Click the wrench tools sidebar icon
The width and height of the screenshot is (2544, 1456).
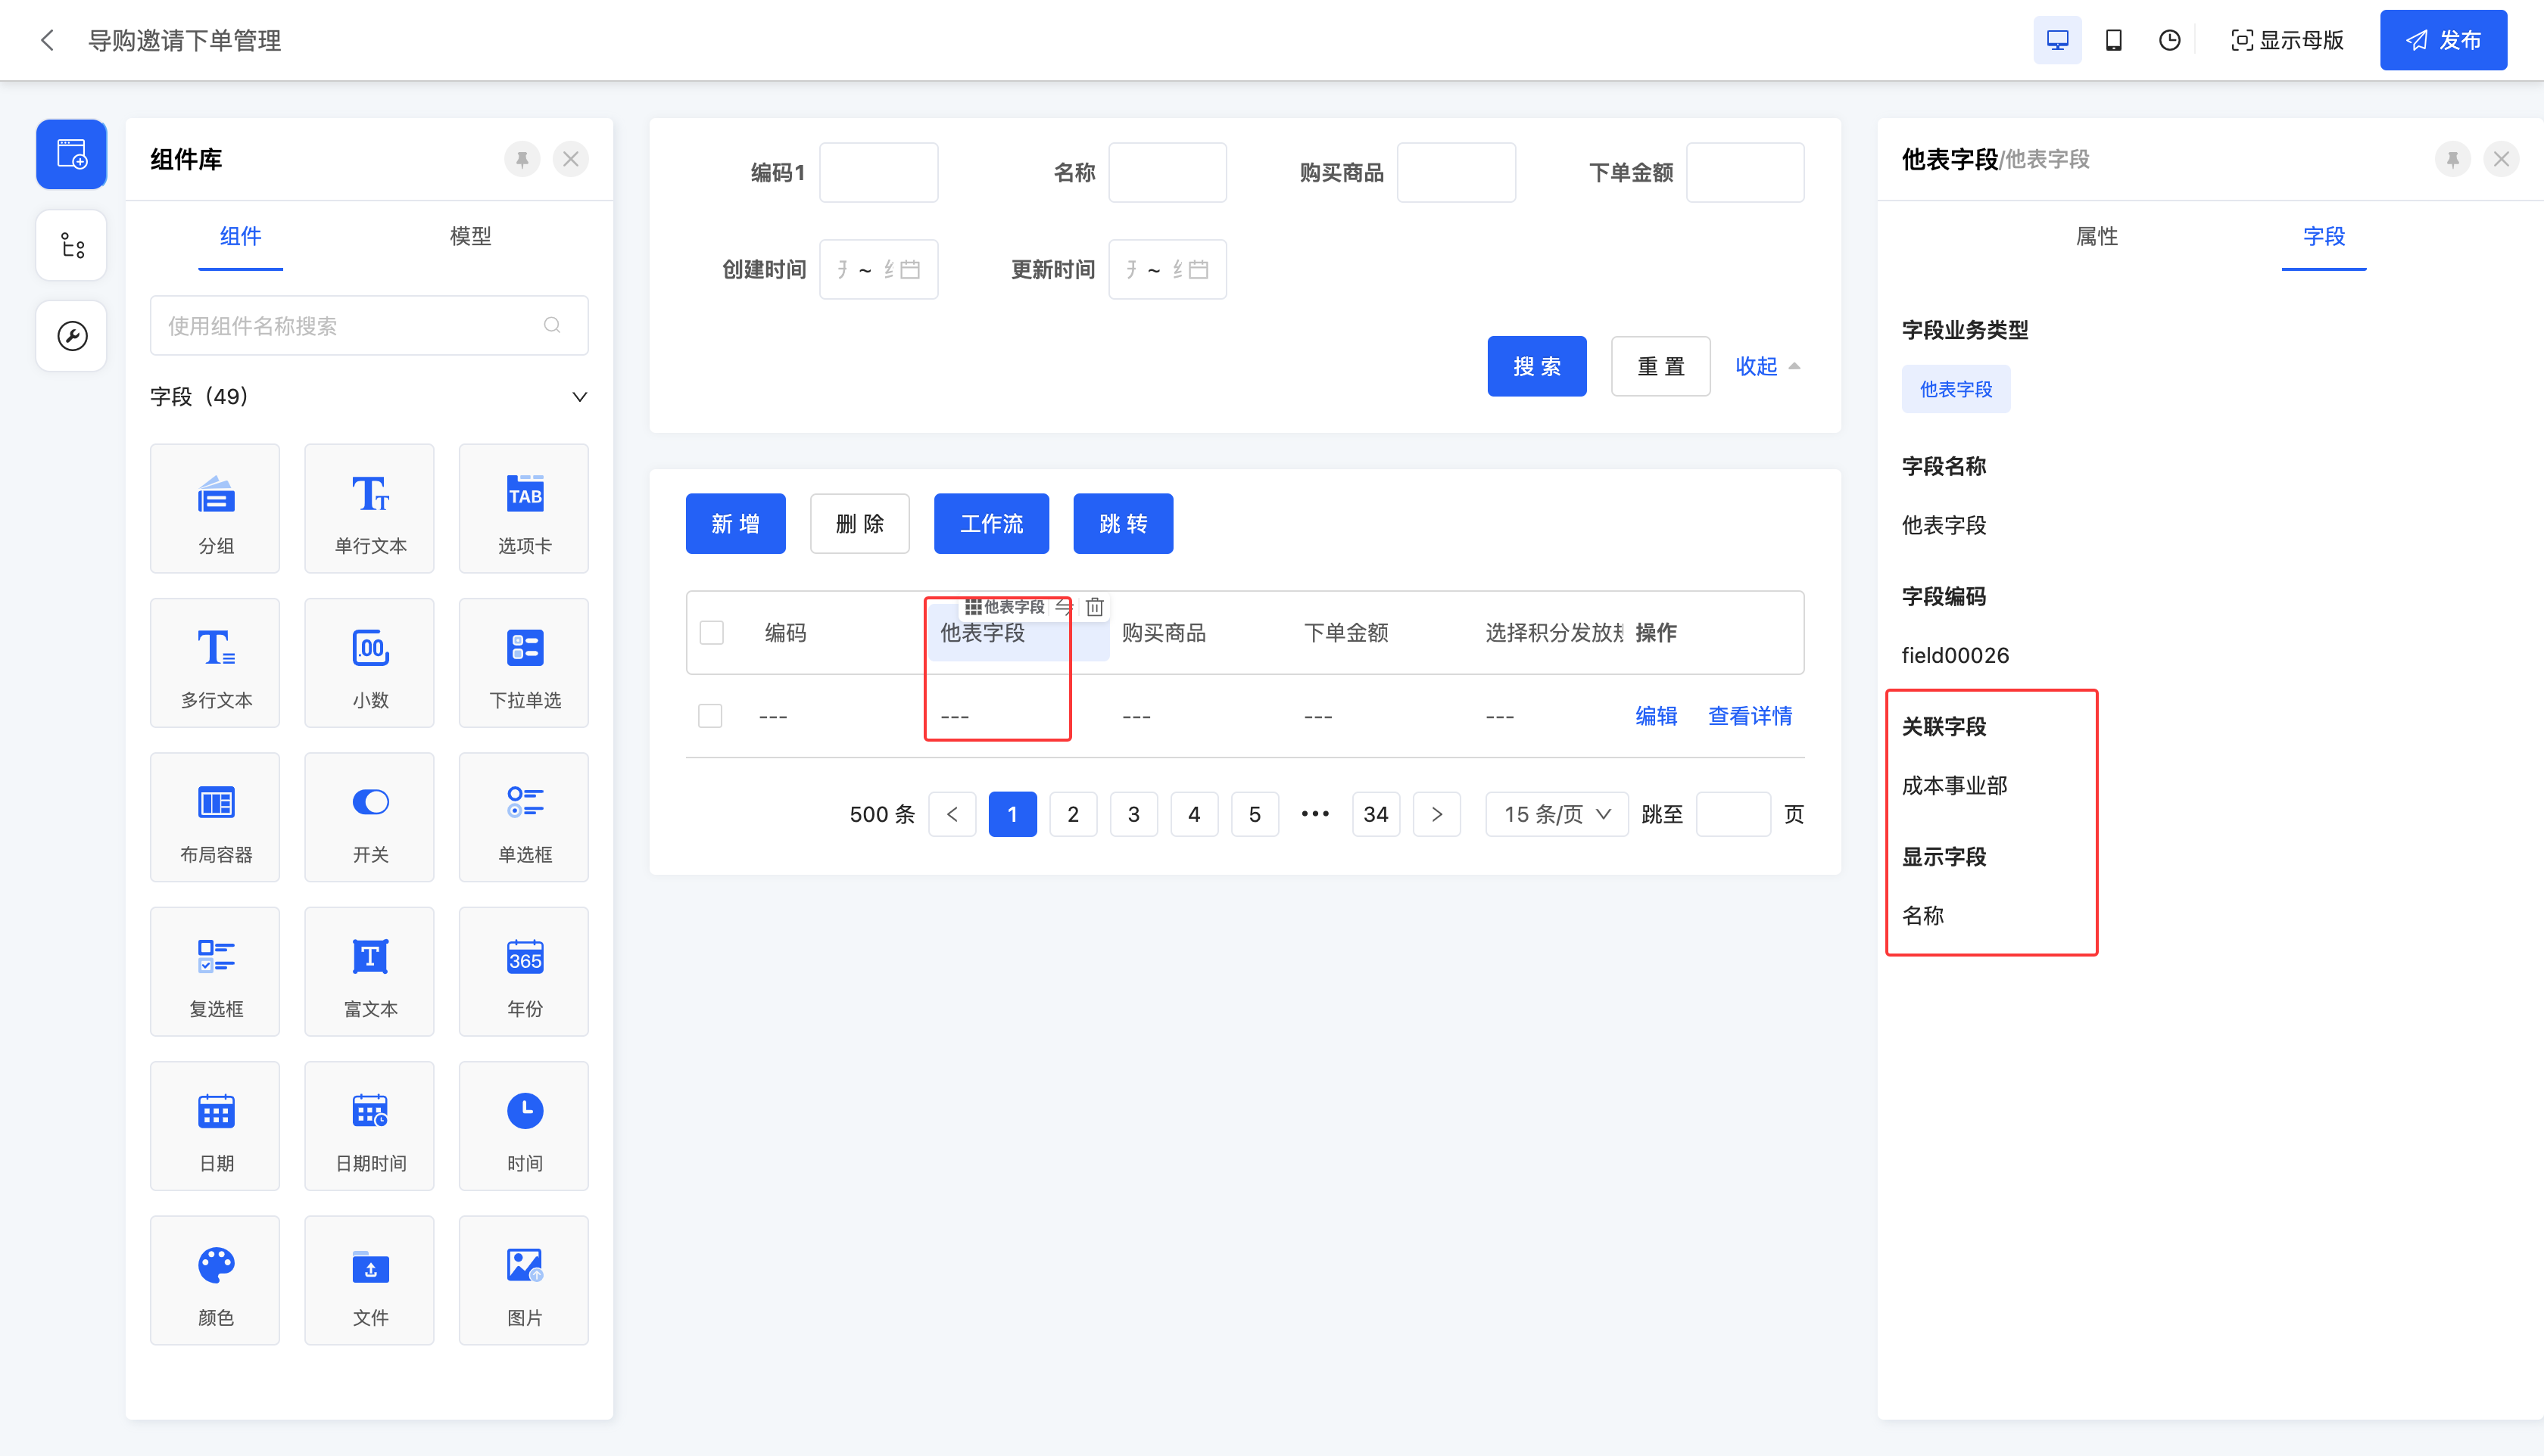71,336
